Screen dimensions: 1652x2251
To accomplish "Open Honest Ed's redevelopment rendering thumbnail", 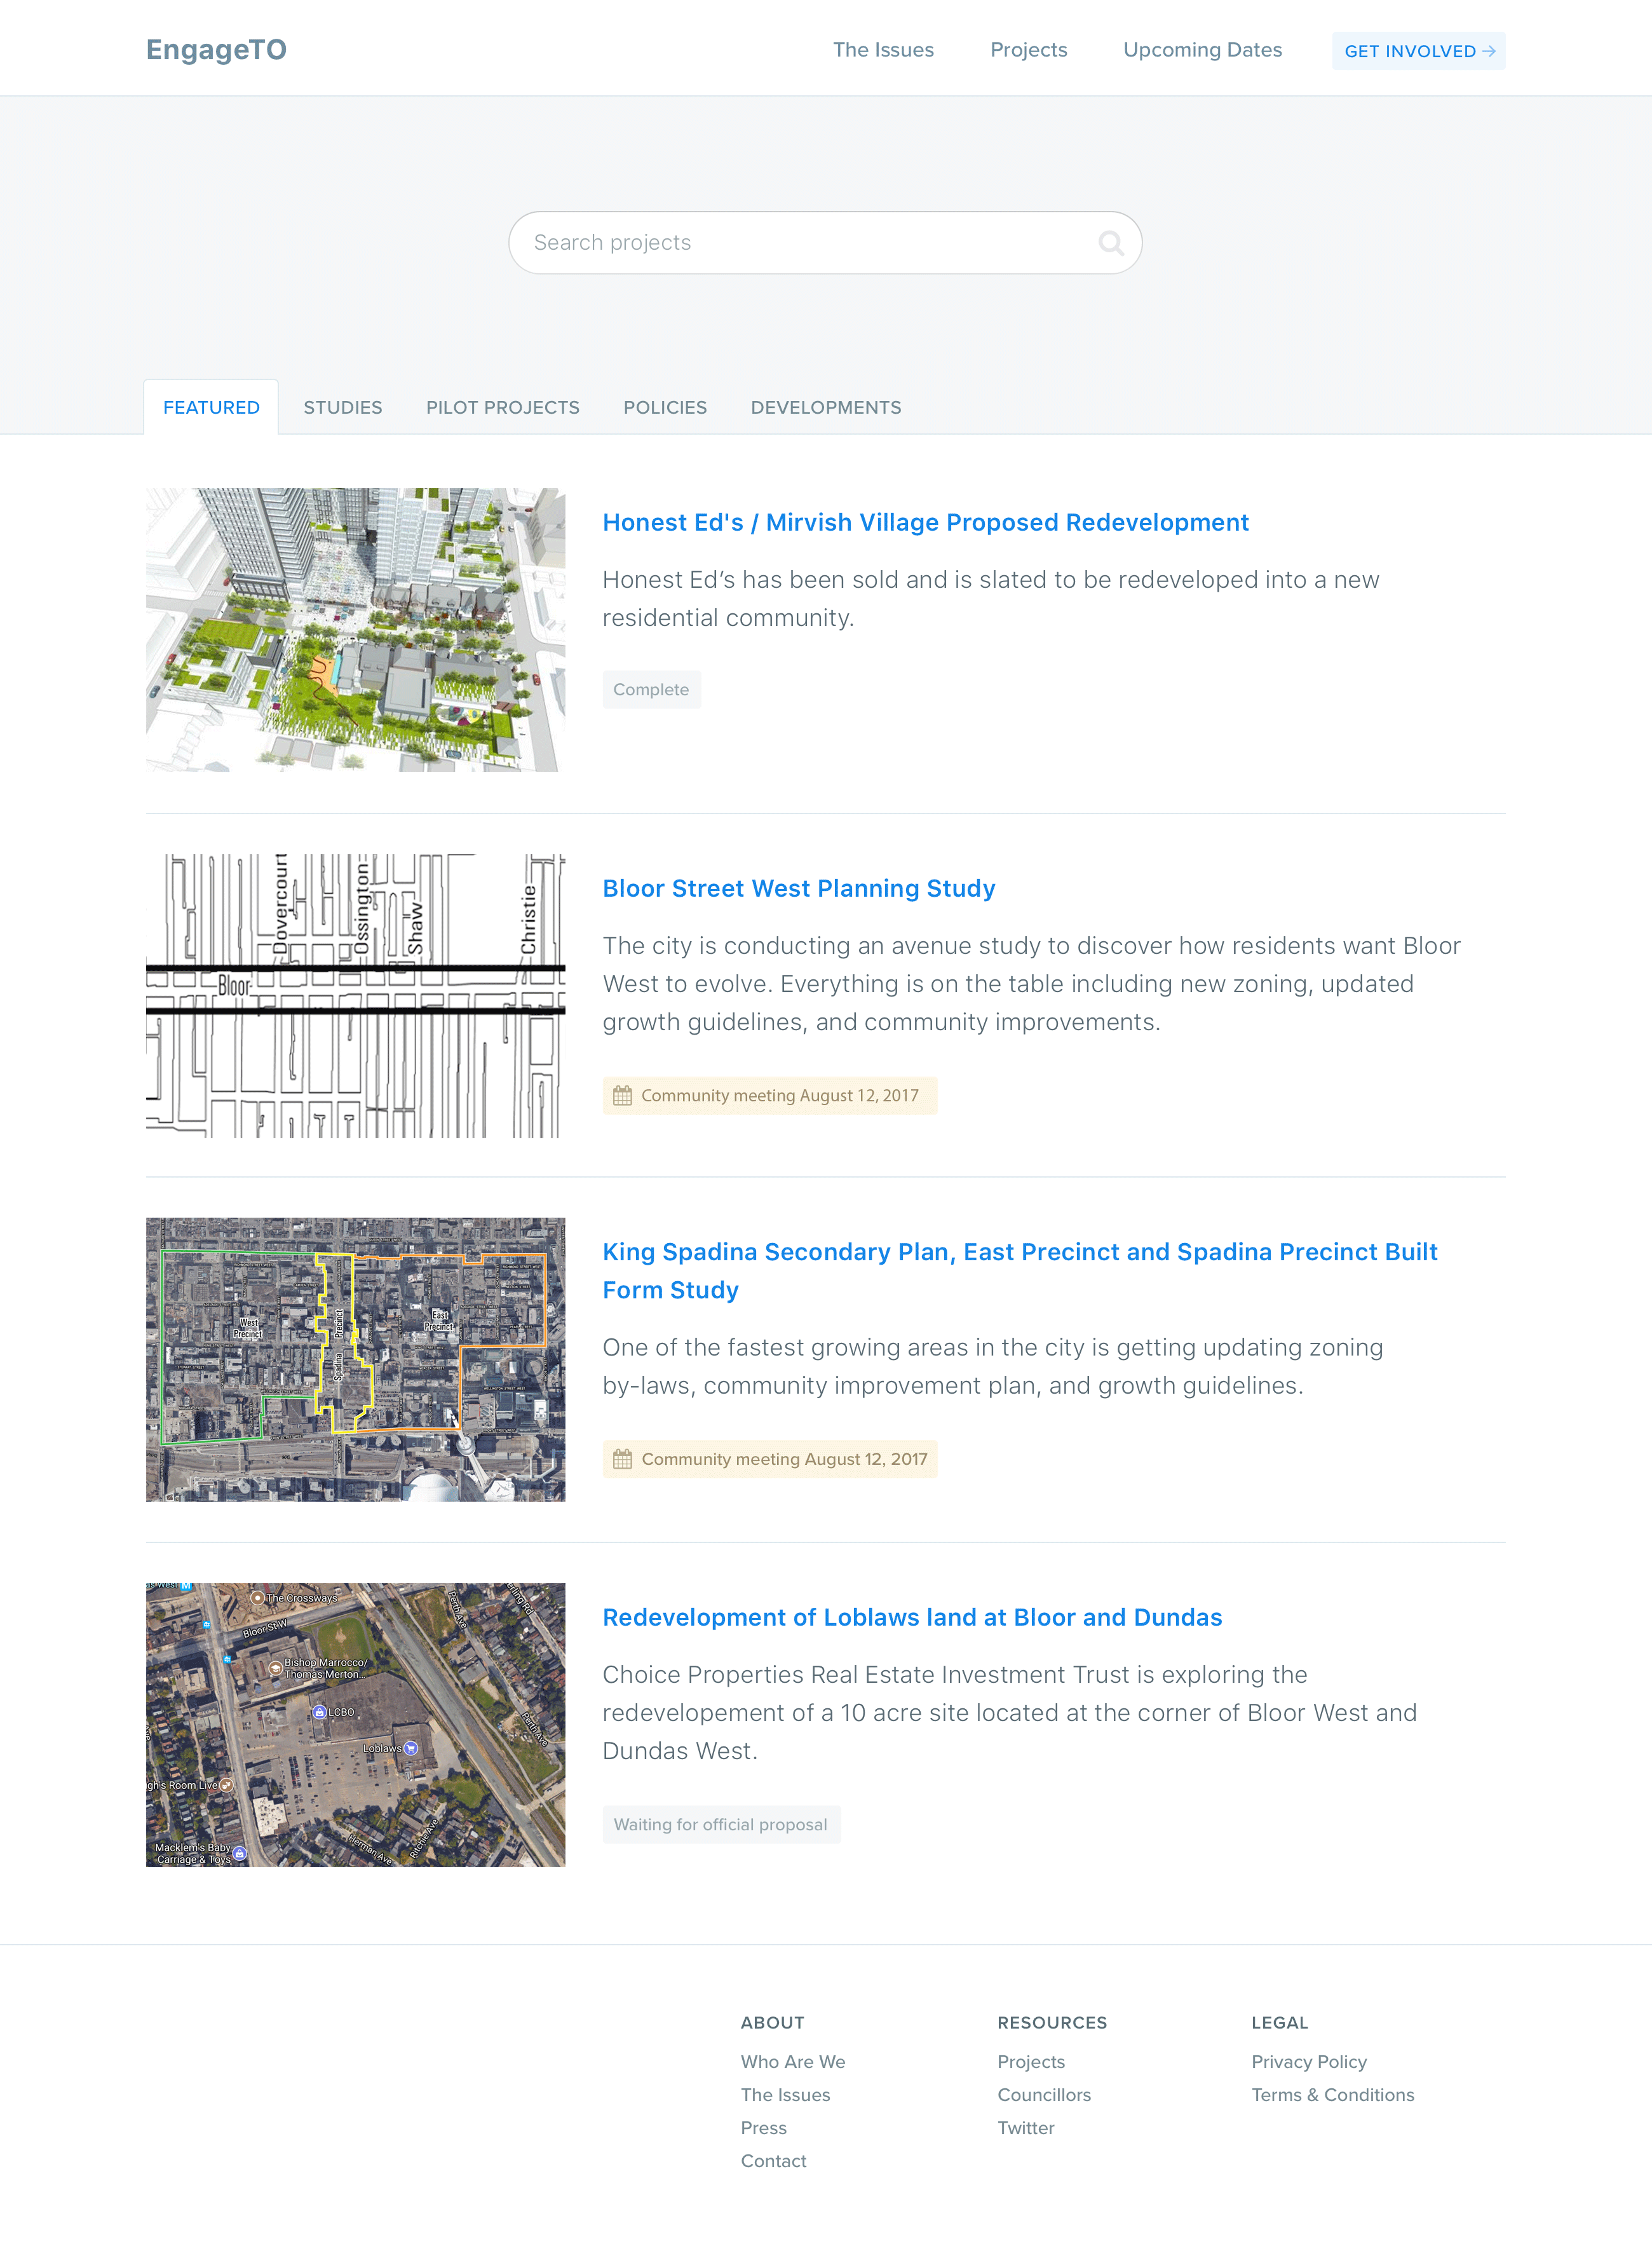I will (355, 630).
